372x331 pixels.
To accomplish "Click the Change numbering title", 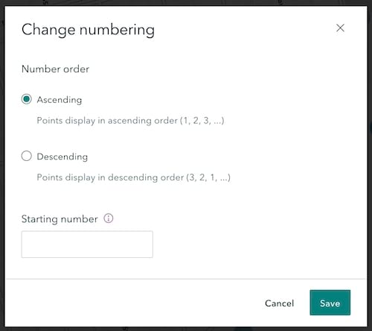I will coord(88,30).
